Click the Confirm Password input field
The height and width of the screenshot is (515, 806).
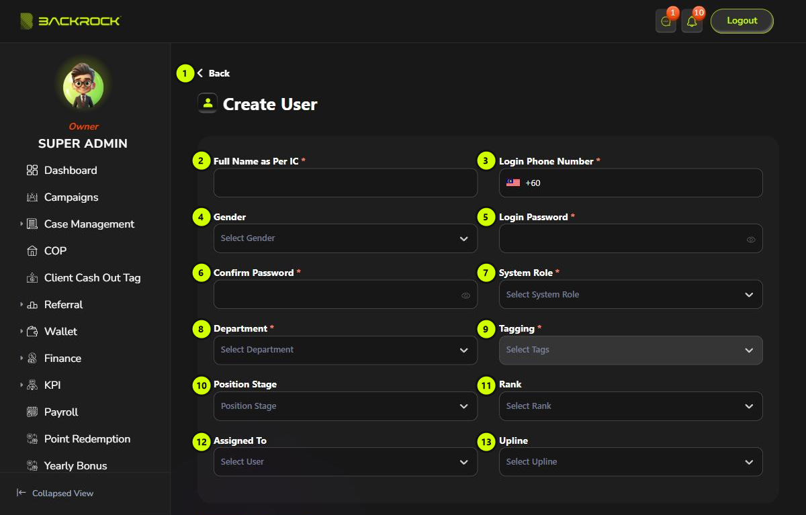pos(345,294)
